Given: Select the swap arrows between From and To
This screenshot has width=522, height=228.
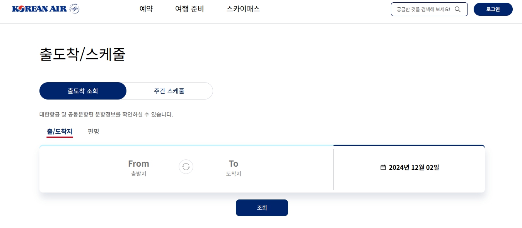Looking at the screenshot, I should [x=186, y=167].
